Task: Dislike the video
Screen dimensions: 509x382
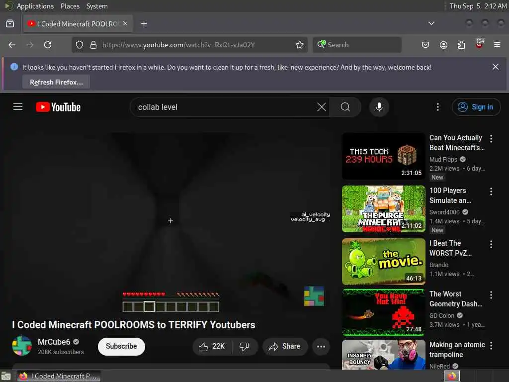Action: tap(244, 346)
